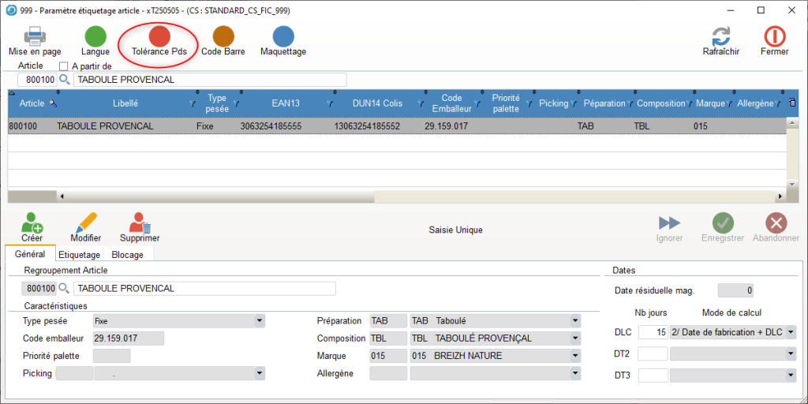Switch to the Blocage tab
The height and width of the screenshot is (404, 808).
tap(127, 255)
